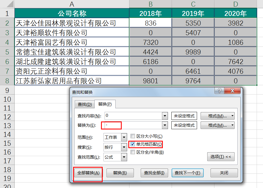Click replace row 未设定格式 preview box
263x188 pixels.
[x=184, y=125]
